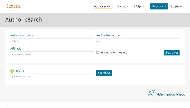This screenshot has height=108, width=190.
Task: Expand the Help dropdown chevron
Action: pos(142,7)
